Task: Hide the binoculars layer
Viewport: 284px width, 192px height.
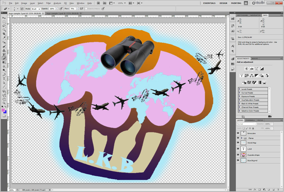Action: tap(238, 133)
